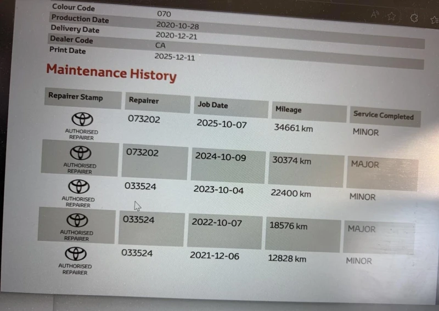The width and height of the screenshot is (439, 311).
Task: Select MINOR in the 34661 km row
Action: click(x=365, y=132)
